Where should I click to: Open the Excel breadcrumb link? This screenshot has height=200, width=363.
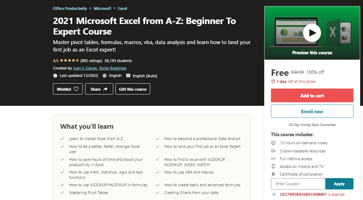(122, 8)
